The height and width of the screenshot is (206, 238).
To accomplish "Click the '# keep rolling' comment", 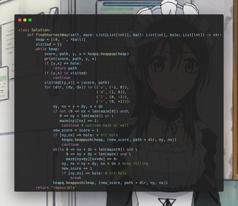I will [x=133, y=163].
